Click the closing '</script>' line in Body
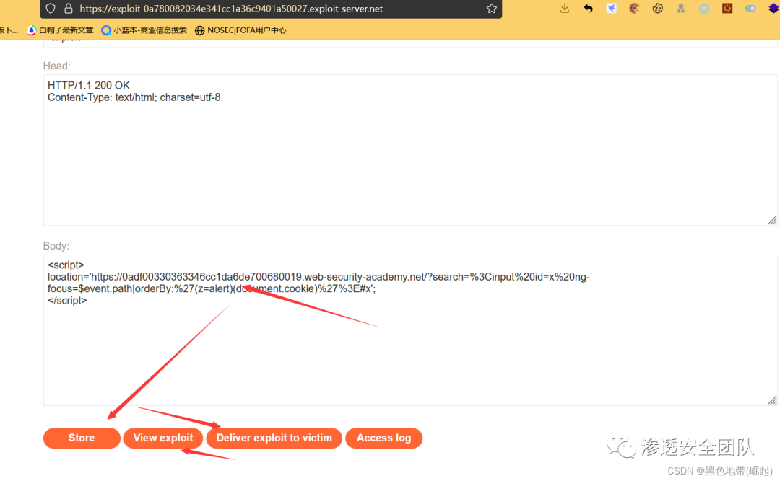The height and width of the screenshot is (481, 780). (67, 301)
